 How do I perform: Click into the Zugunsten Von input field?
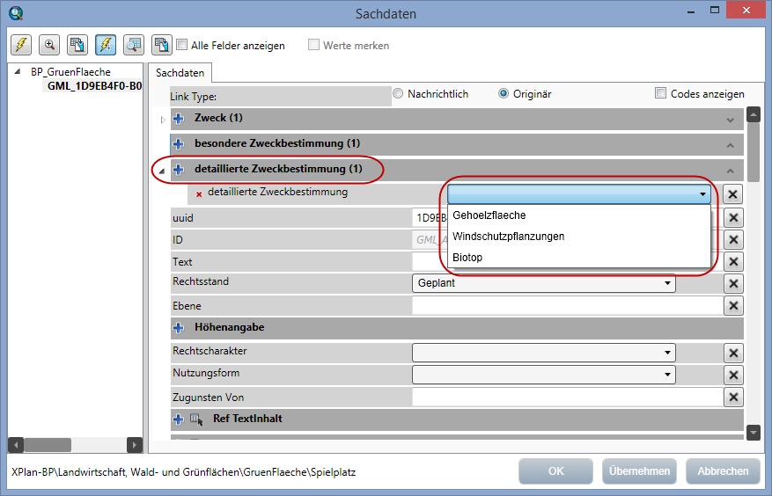567,398
